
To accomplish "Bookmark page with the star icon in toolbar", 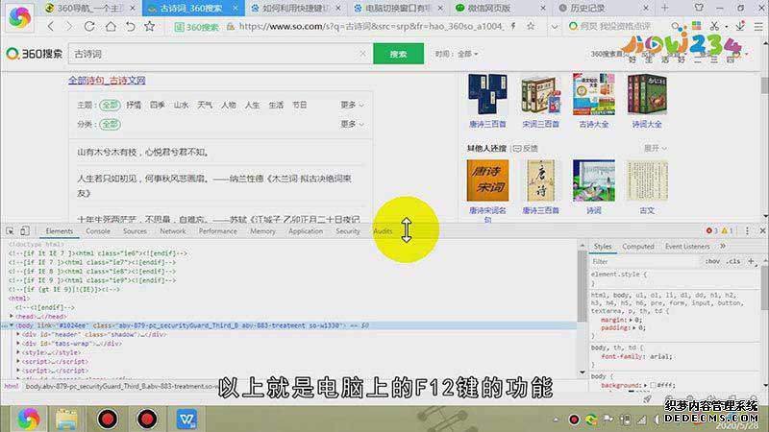I will click(150, 26).
